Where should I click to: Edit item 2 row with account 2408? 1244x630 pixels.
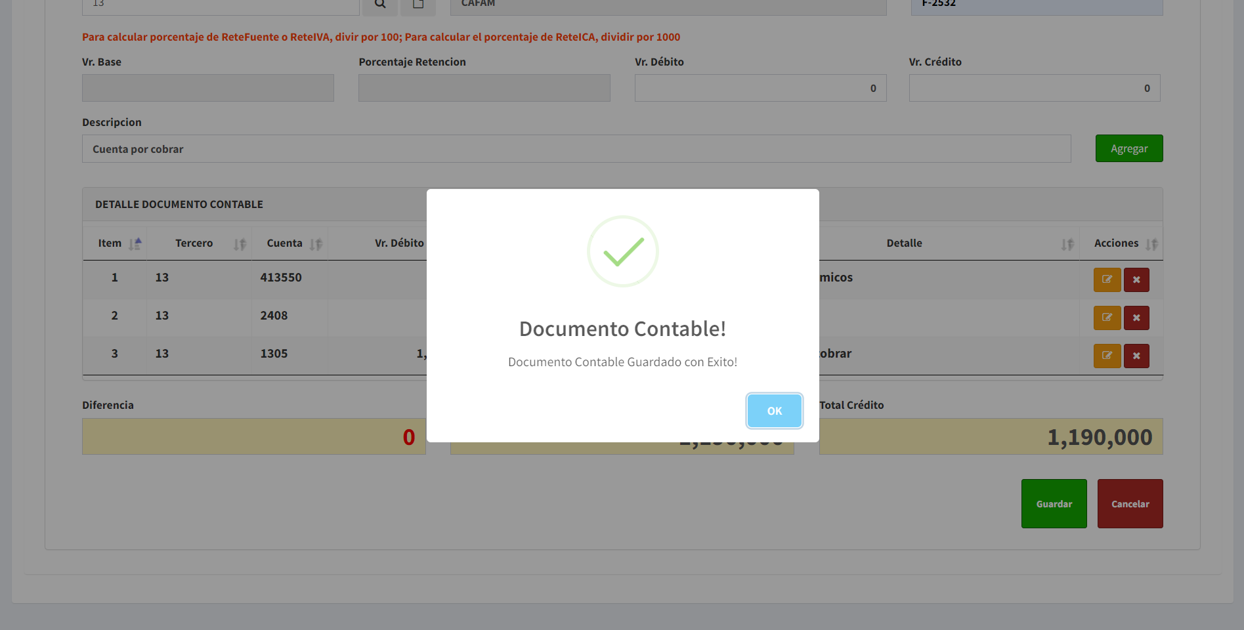(x=1107, y=318)
